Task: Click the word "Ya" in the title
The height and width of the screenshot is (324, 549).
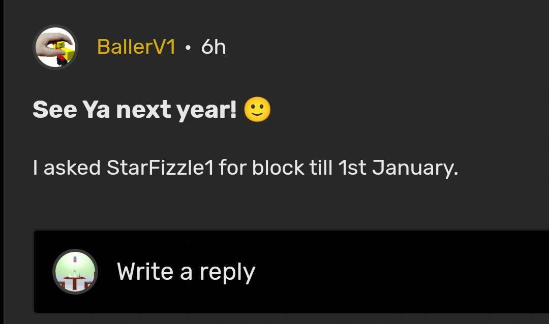Action: coord(96,110)
